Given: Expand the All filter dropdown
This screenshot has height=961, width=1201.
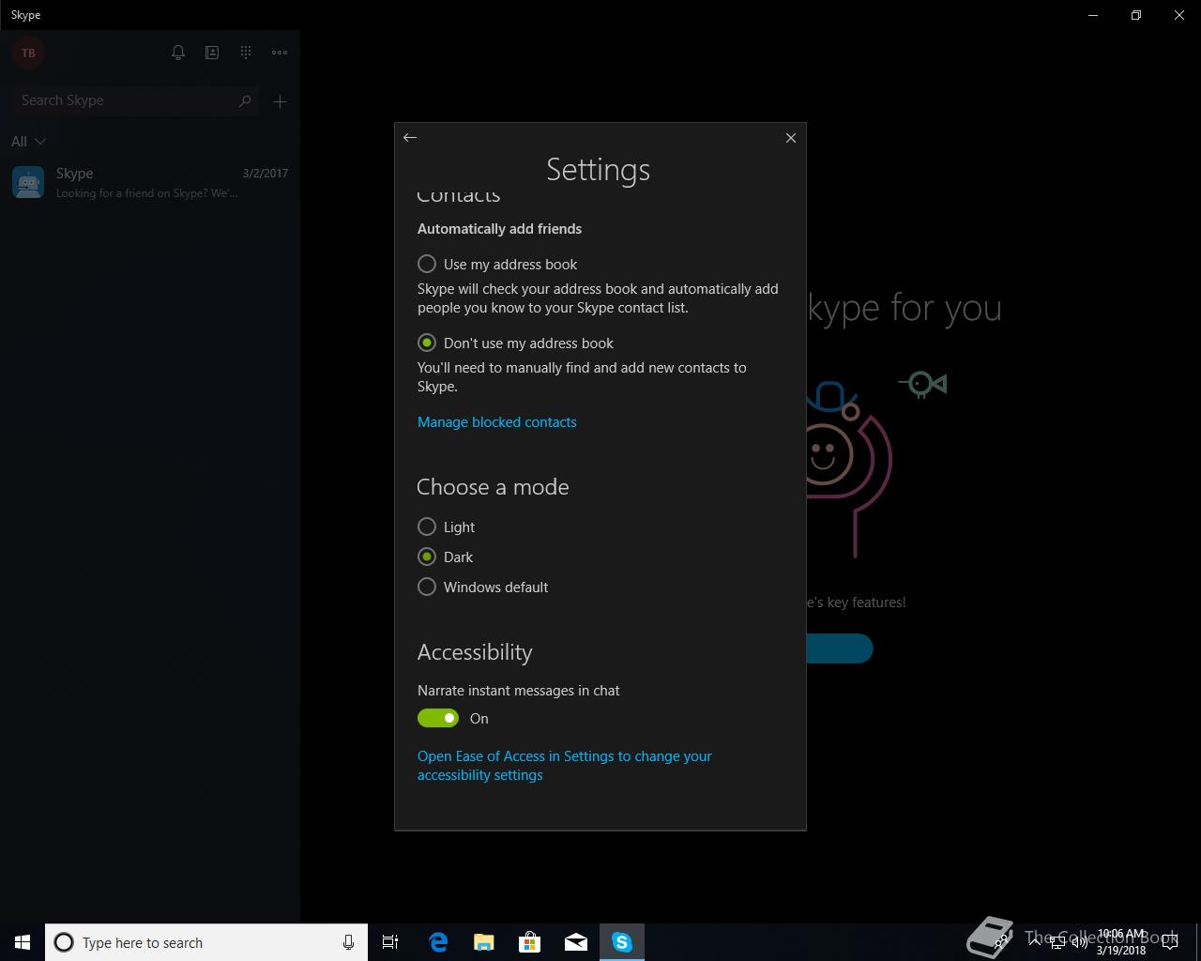Looking at the screenshot, I should (28, 141).
